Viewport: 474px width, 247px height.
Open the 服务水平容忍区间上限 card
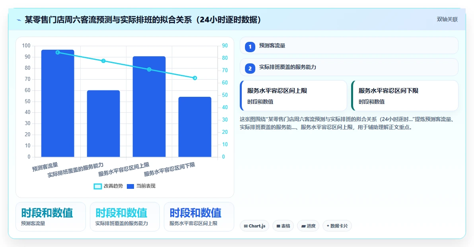pos(293,96)
